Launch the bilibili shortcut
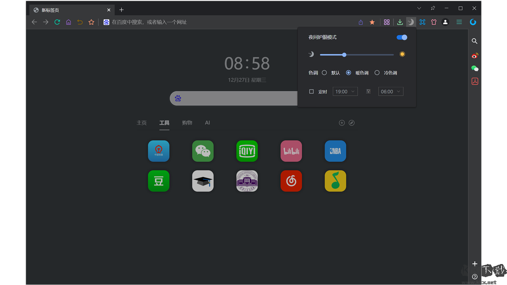 (291, 151)
